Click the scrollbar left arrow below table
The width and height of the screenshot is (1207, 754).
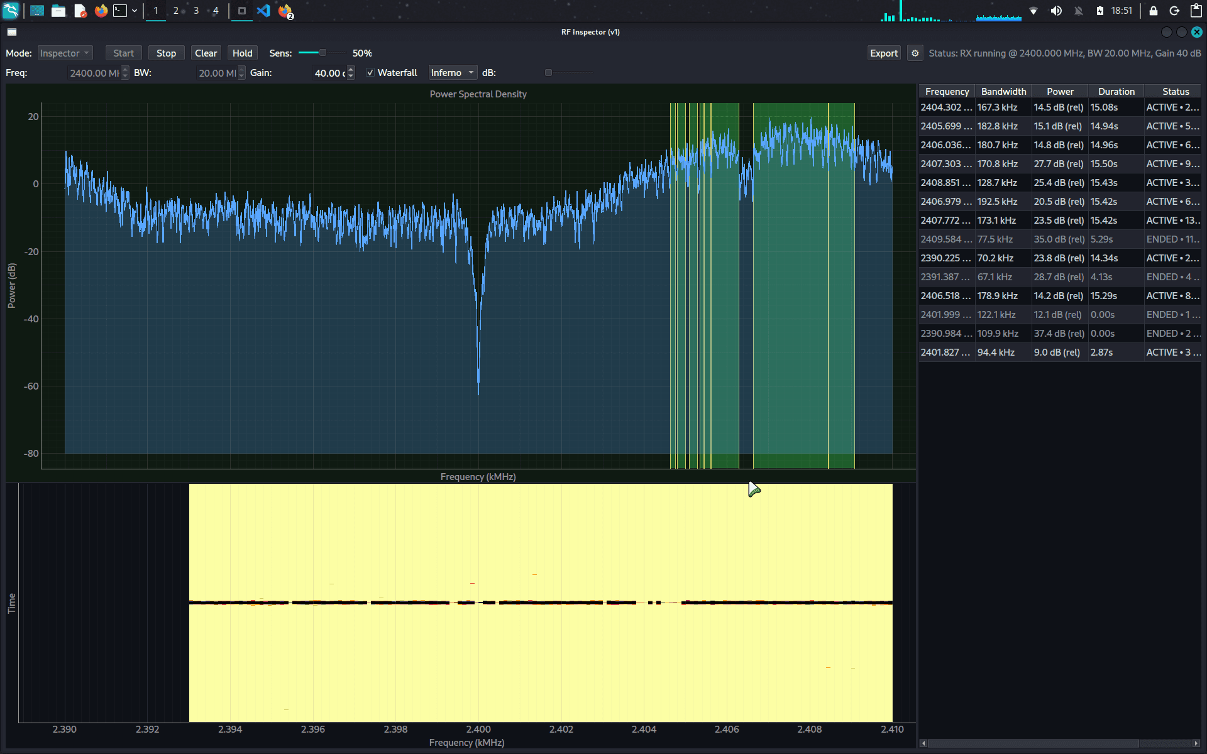click(x=923, y=743)
